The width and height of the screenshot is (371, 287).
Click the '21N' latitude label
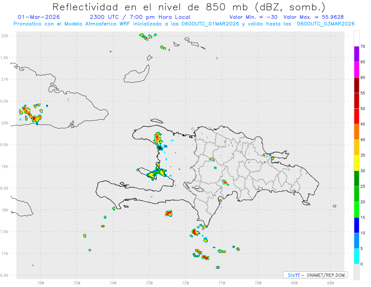[x=5, y=79]
